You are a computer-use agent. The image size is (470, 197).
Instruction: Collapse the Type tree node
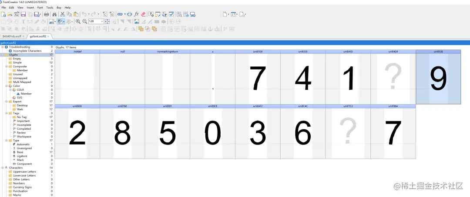[6, 140]
